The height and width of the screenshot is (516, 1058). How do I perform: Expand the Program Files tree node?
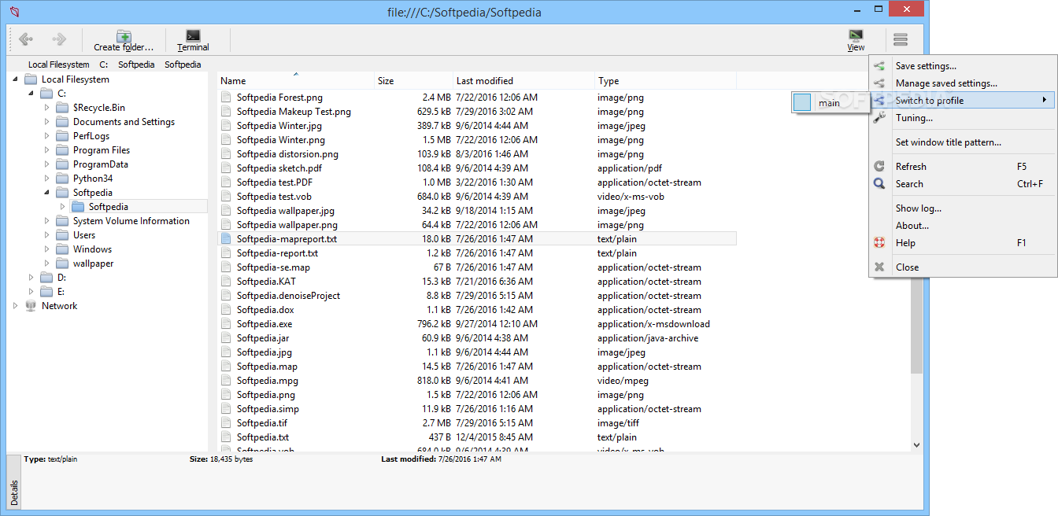point(46,150)
